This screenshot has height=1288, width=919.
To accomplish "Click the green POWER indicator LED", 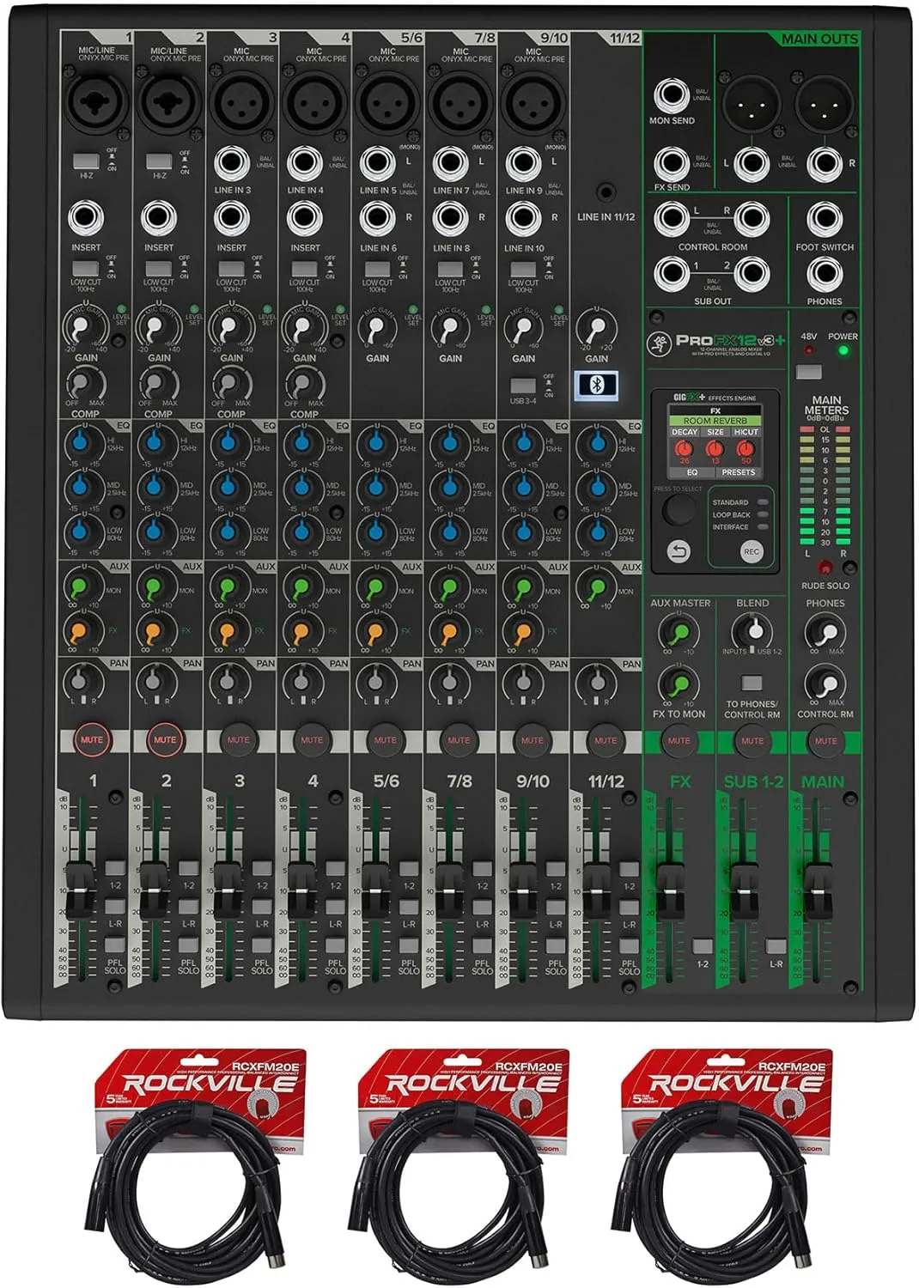I will point(843,350).
